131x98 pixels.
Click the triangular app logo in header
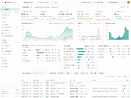5,2
